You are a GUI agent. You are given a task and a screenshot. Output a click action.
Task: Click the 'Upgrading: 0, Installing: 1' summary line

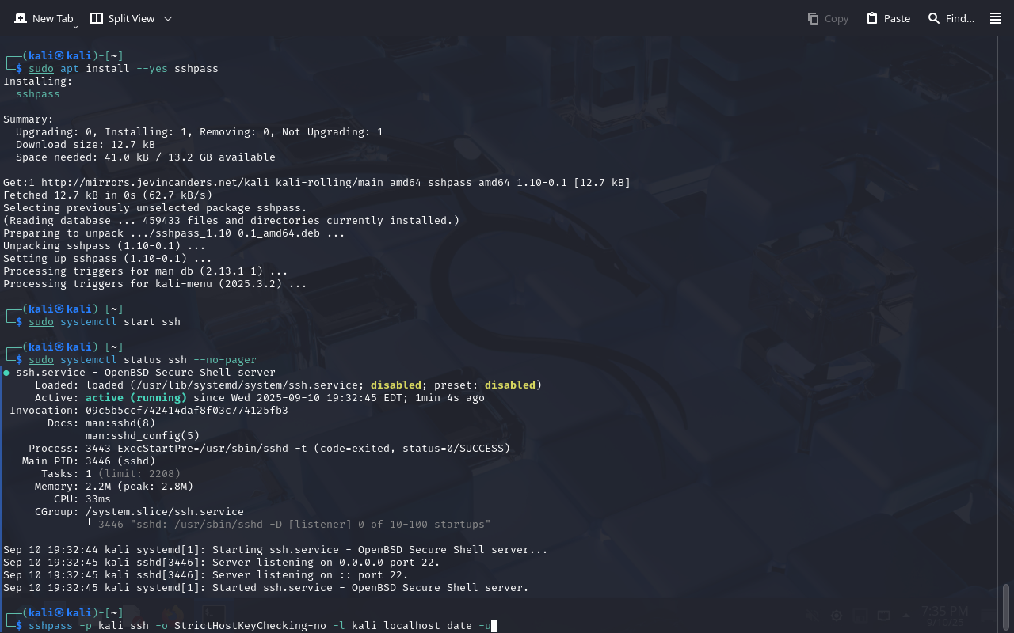[200, 132]
